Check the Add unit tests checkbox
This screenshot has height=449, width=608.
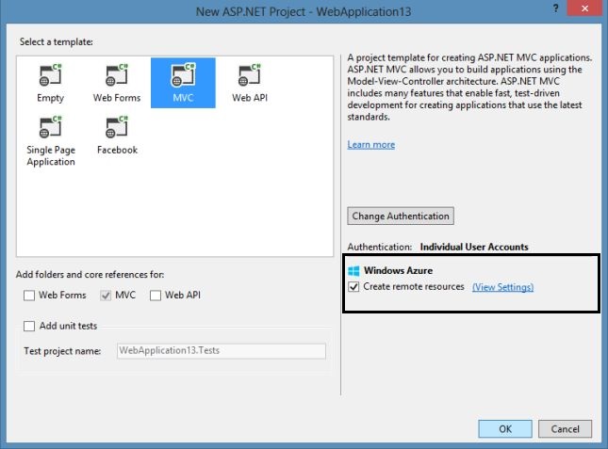click(x=29, y=326)
